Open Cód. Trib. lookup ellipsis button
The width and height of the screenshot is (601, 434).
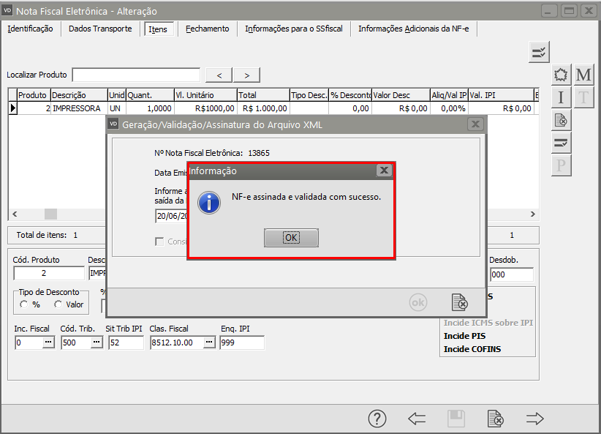click(96, 343)
